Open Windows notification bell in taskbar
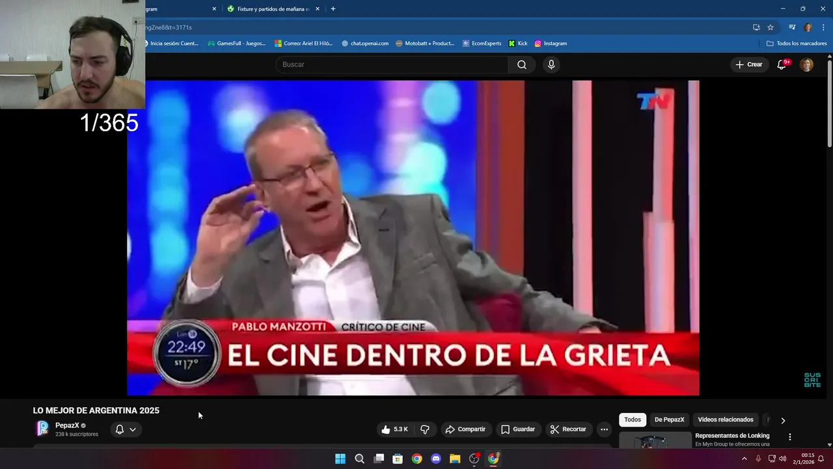The height and width of the screenshot is (469, 833). [x=821, y=459]
